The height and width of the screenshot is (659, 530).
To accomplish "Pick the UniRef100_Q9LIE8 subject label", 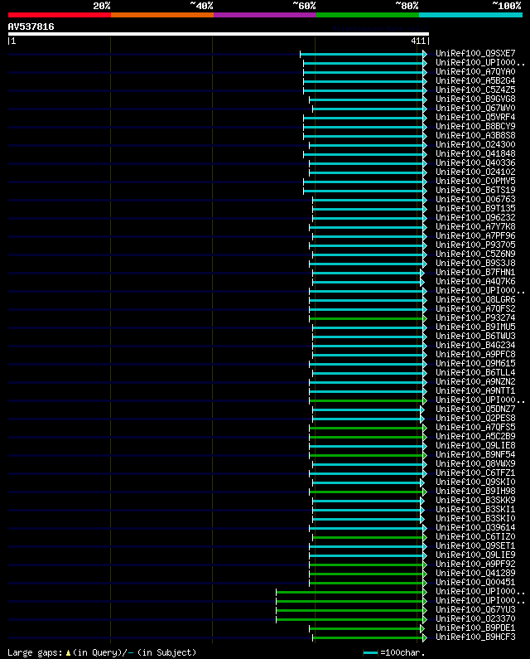I will coord(475,445).
